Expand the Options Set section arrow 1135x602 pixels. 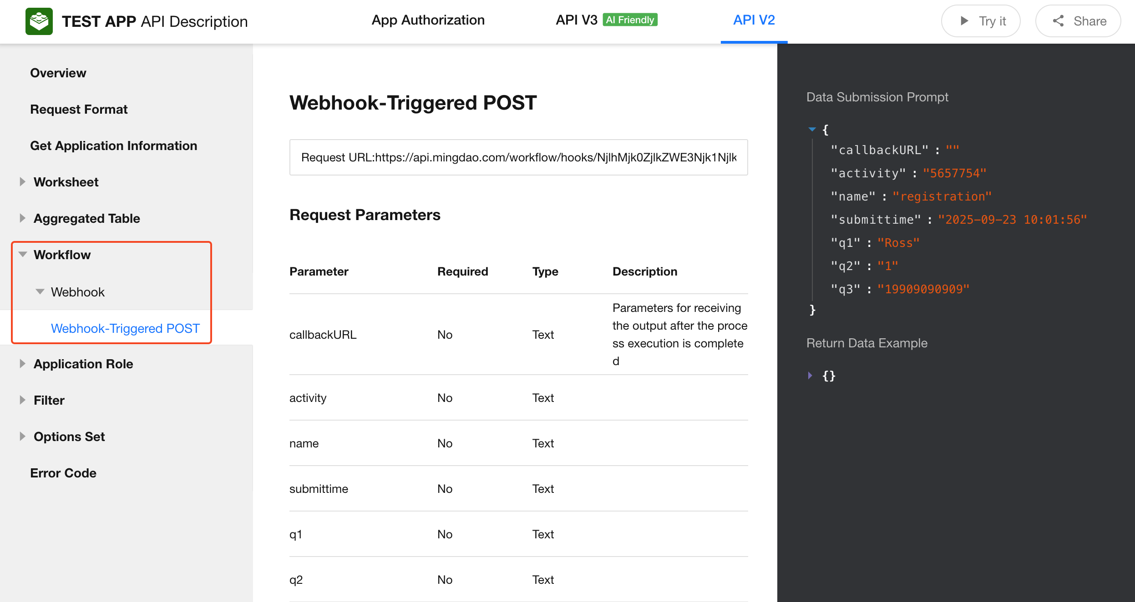[x=22, y=436]
